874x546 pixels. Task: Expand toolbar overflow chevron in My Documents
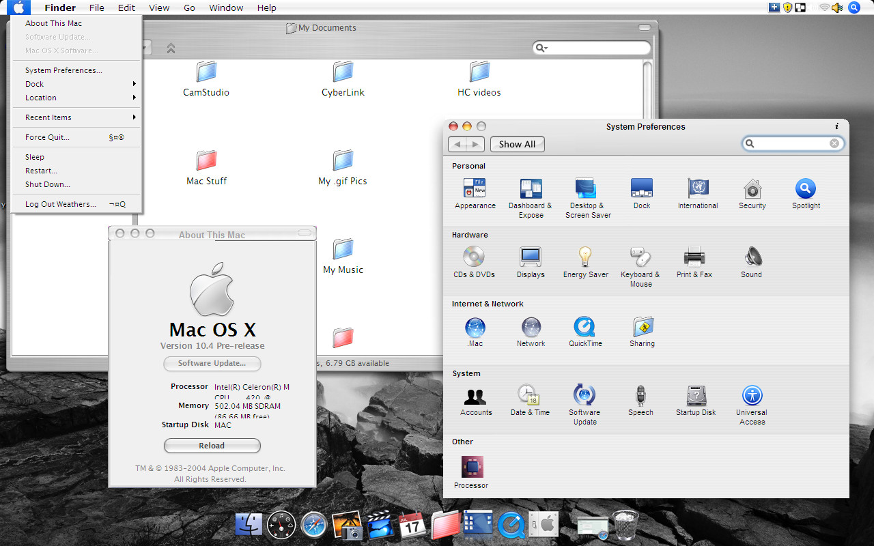pos(171,48)
